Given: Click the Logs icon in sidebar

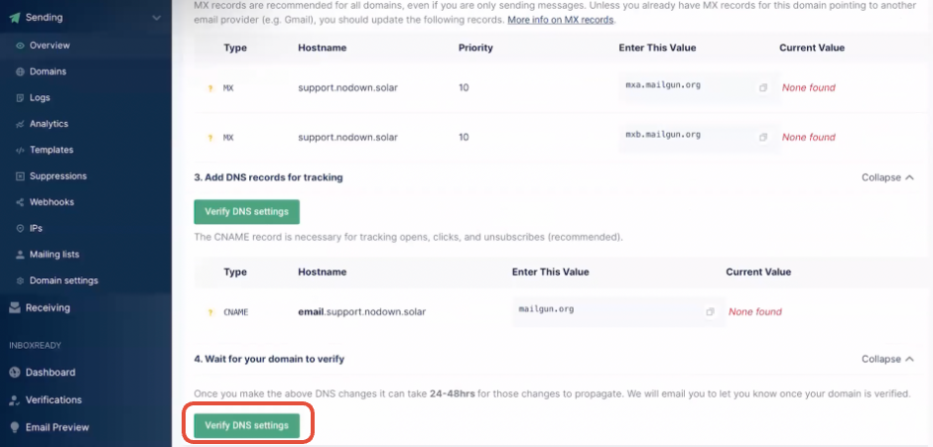Looking at the screenshot, I should point(20,98).
